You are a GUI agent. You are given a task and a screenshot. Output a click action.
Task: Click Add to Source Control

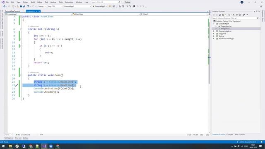point(248,142)
